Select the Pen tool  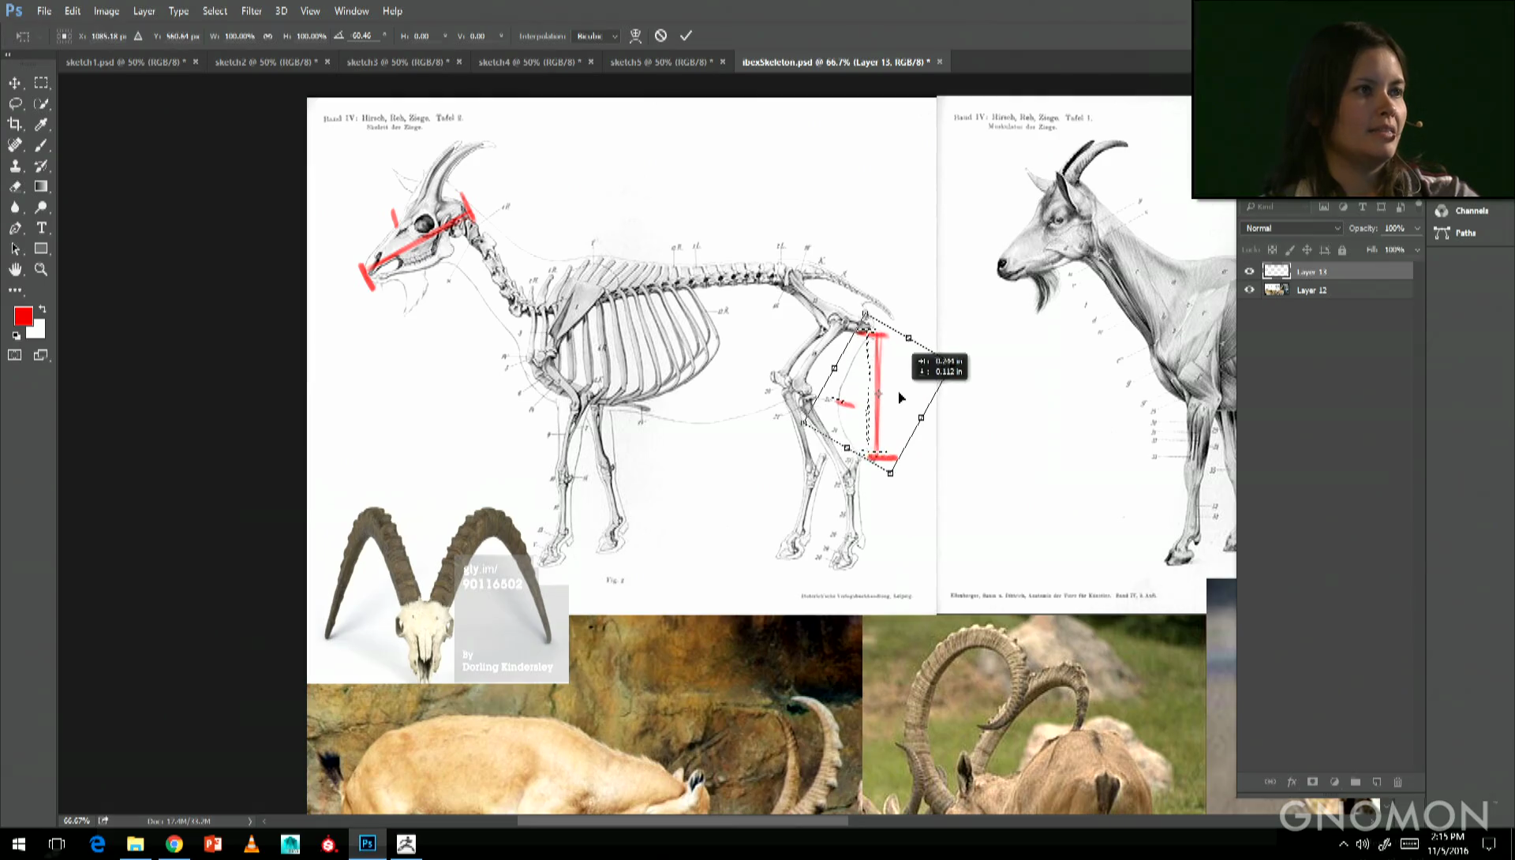15,228
